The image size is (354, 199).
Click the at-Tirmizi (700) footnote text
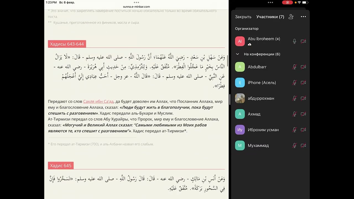[101, 144]
